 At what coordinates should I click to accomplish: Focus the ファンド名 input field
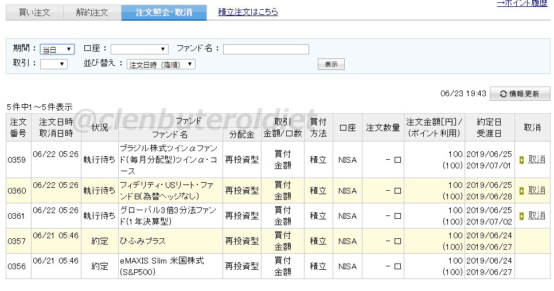click(x=266, y=49)
